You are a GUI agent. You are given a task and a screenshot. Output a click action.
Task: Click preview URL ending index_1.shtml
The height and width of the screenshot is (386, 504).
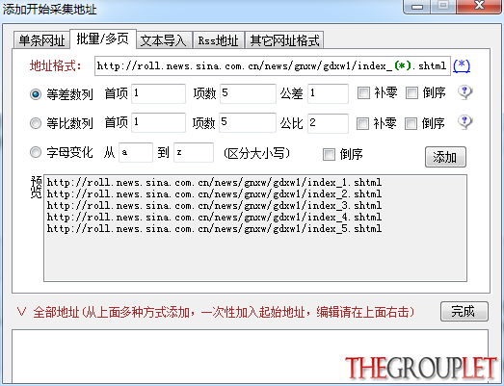[214, 182]
